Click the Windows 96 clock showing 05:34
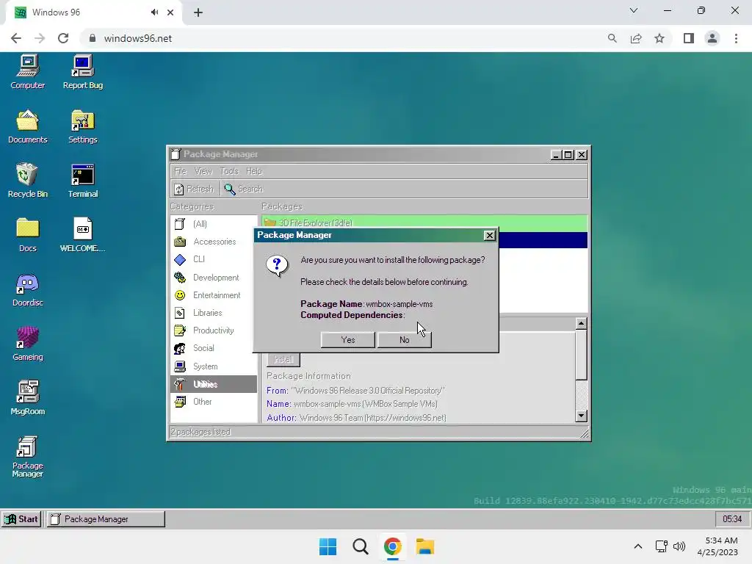Image resolution: width=752 pixels, height=564 pixels. tap(732, 519)
